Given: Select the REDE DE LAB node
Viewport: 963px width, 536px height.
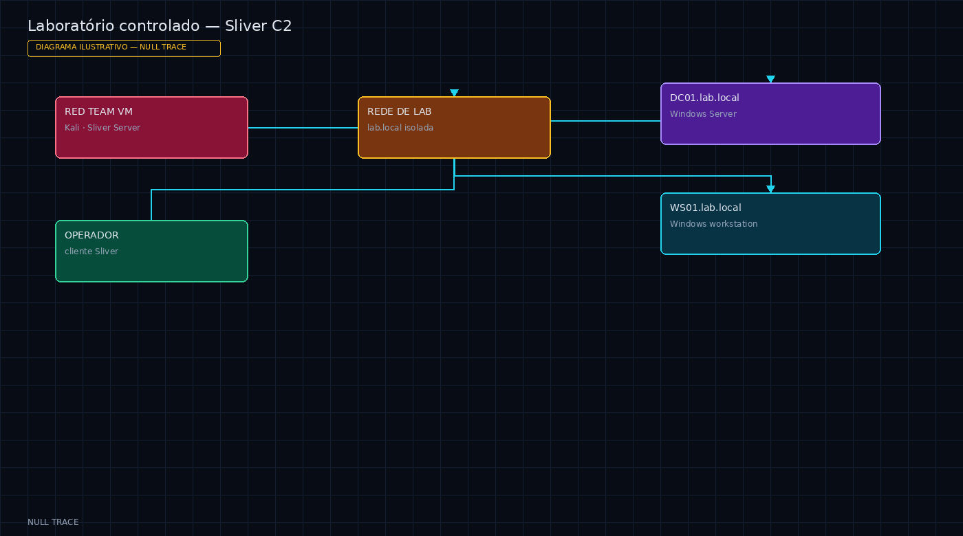Looking at the screenshot, I should (x=454, y=127).
